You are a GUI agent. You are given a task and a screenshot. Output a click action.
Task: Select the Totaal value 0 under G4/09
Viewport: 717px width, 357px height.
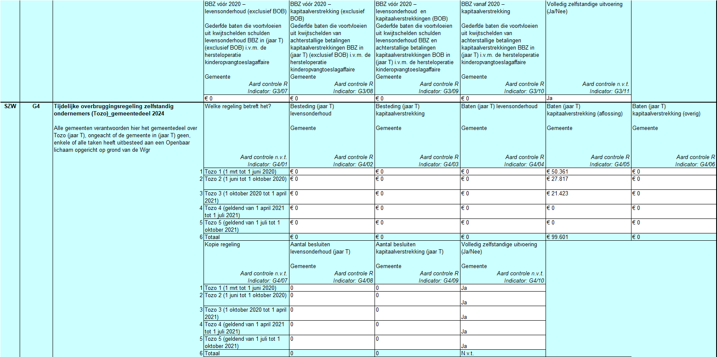[417, 353]
